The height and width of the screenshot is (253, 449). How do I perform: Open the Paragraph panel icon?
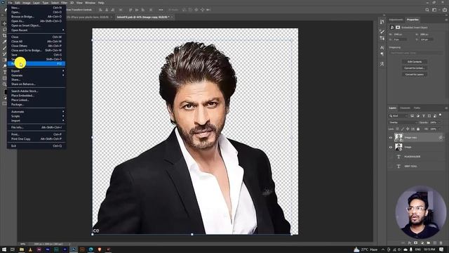(x=382, y=53)
